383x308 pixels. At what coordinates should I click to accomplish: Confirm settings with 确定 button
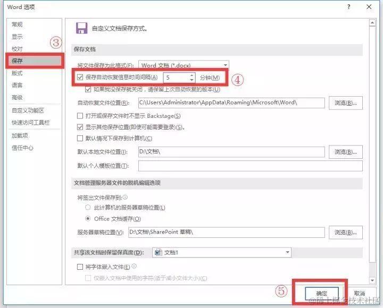point(321,293)
